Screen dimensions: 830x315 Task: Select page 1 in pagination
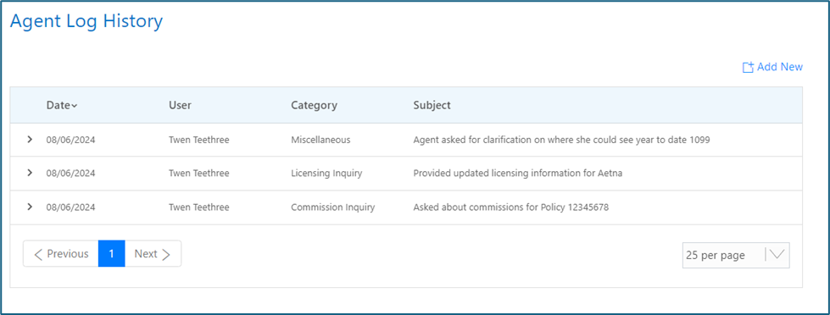point(112,254)
